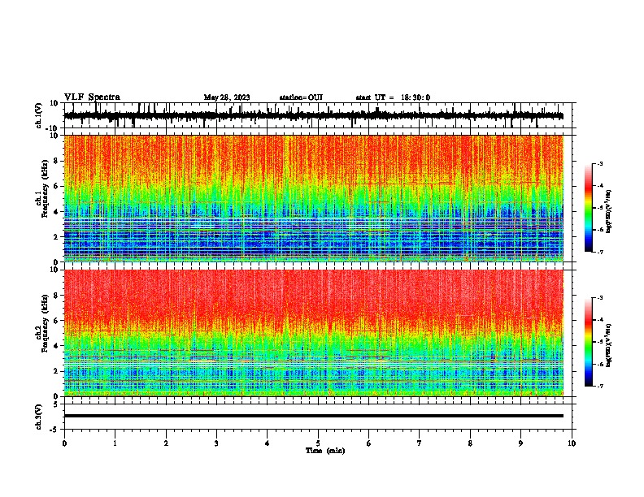Screen dimensions: 644x497
Task: Click the ch.1 spectrogram color bar
Action: point(589,208)
